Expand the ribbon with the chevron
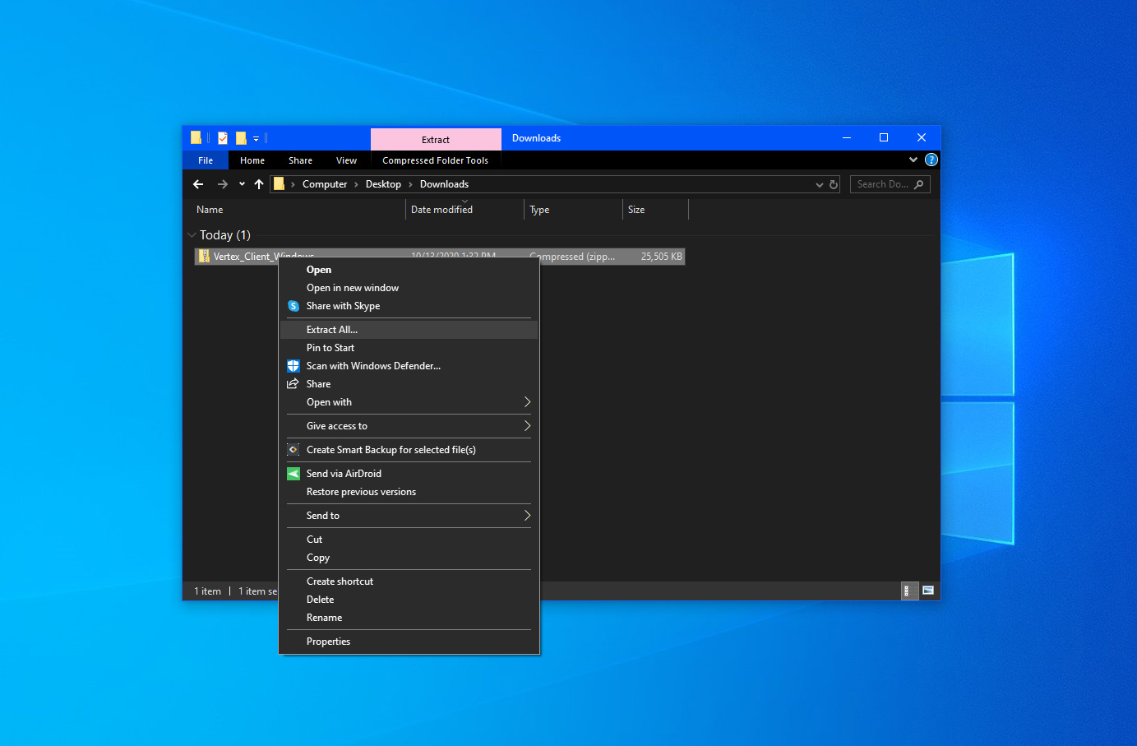The width and height of the screenshot is (1137, 746). pos(913,160)
